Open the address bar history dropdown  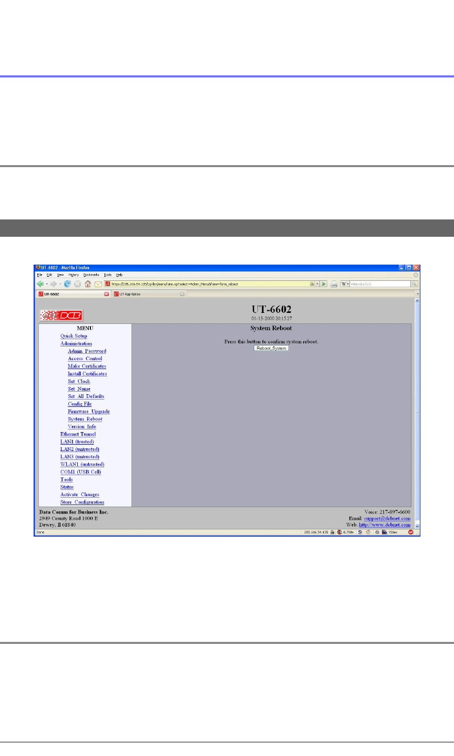click(x=317, y=284)
